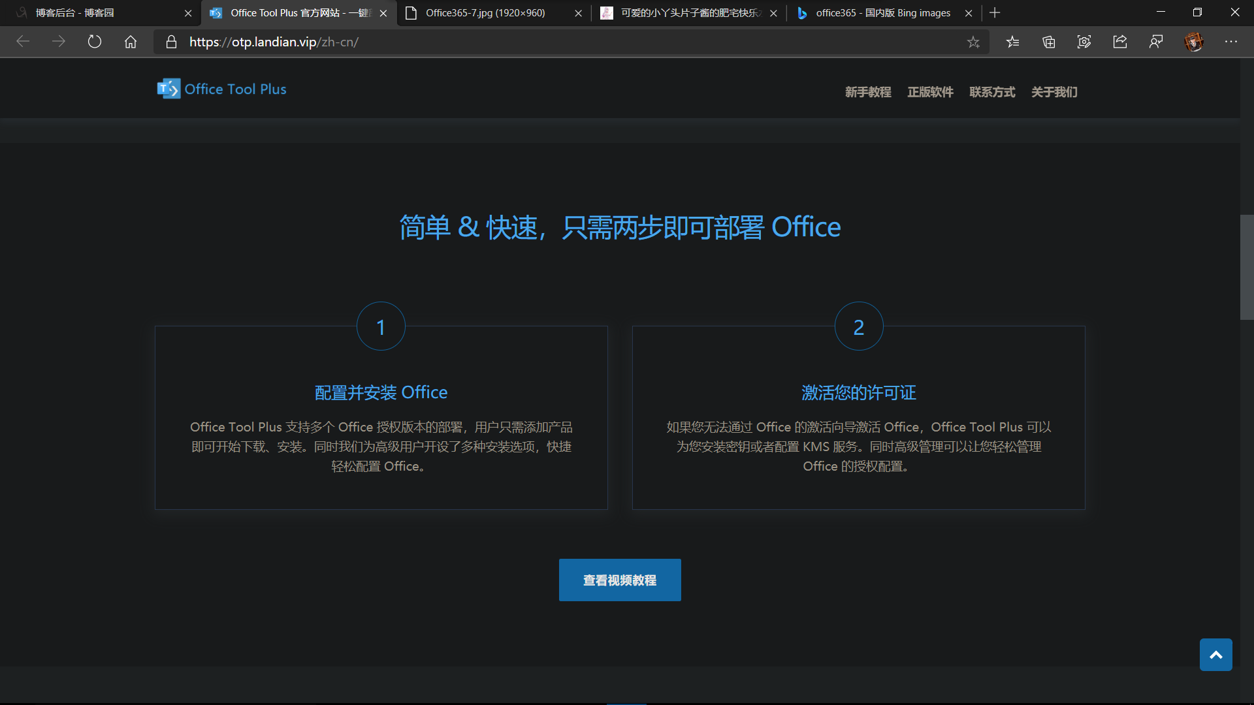The width and height of the screenshot is (1254, 705).
Task: Start a web capture screenshot
Action: pyautogui.click(x=1084, y=42)
